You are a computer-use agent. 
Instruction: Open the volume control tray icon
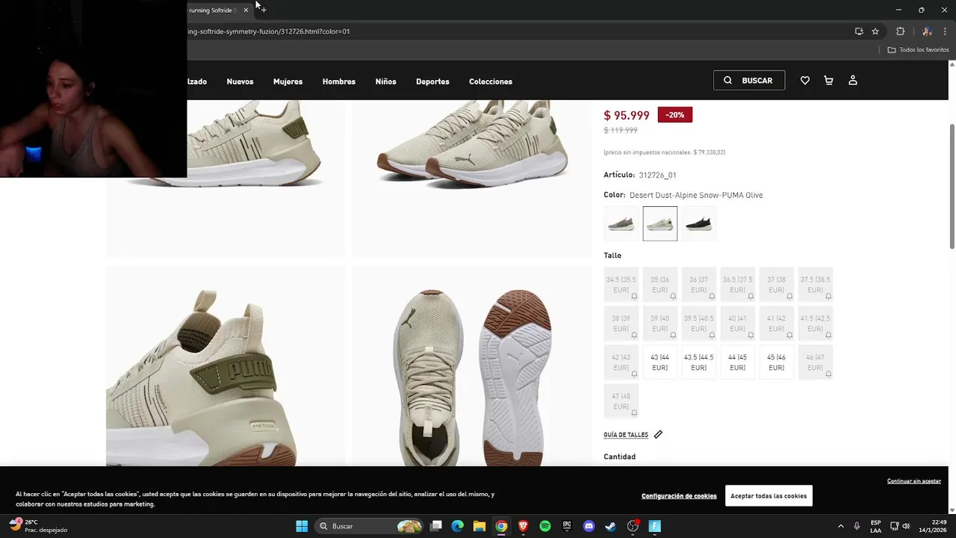(906, 526)
